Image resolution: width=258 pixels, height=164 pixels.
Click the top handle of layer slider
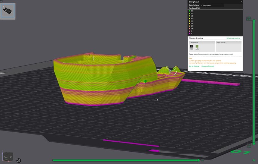(x=254, y=20)
